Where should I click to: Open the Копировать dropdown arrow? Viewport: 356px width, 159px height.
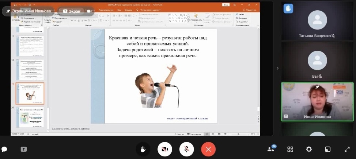click(x=36, y=18)
